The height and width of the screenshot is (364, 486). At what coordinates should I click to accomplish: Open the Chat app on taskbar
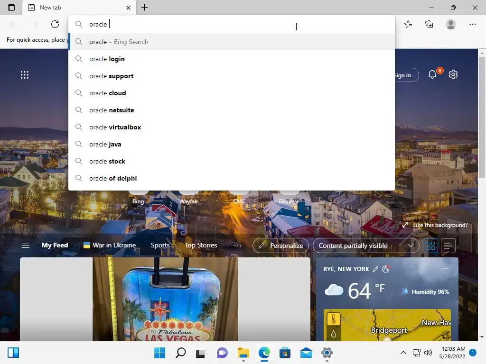pos(222,353)
